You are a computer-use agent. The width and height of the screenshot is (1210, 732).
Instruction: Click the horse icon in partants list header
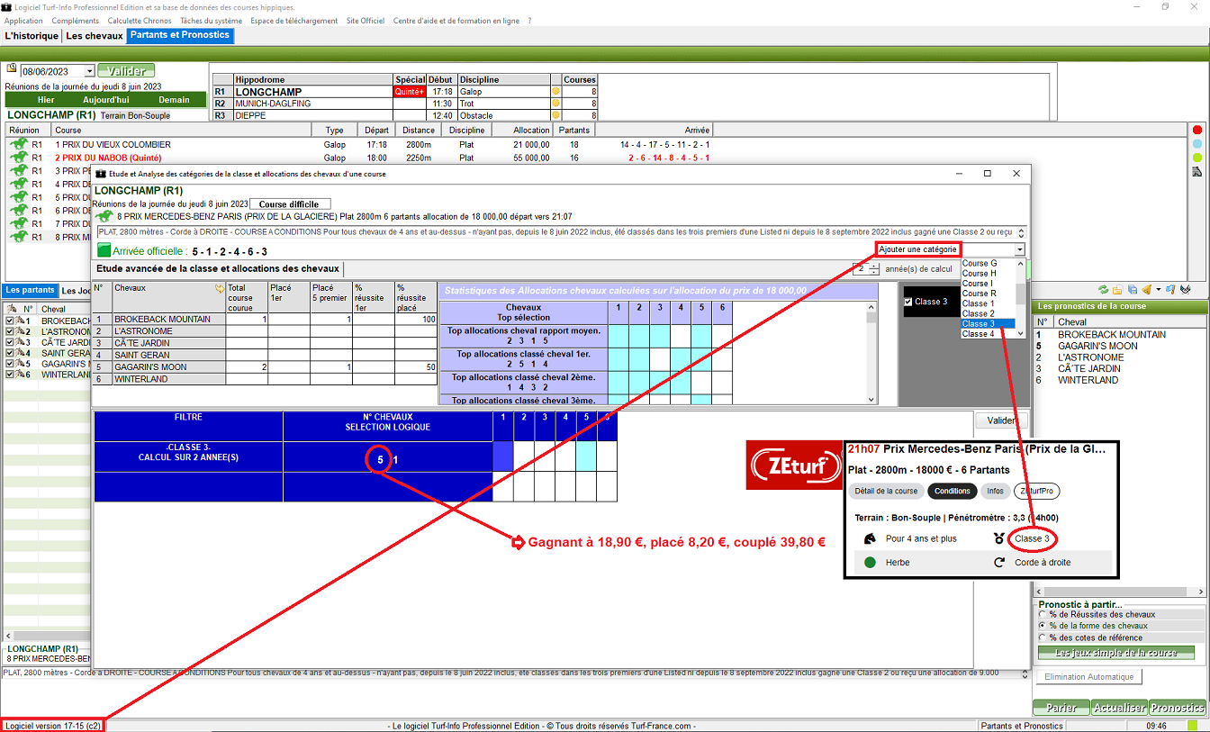pos(10,309)
